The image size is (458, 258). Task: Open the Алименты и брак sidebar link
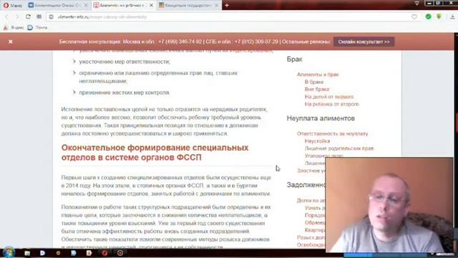click(x=318, y=75)
